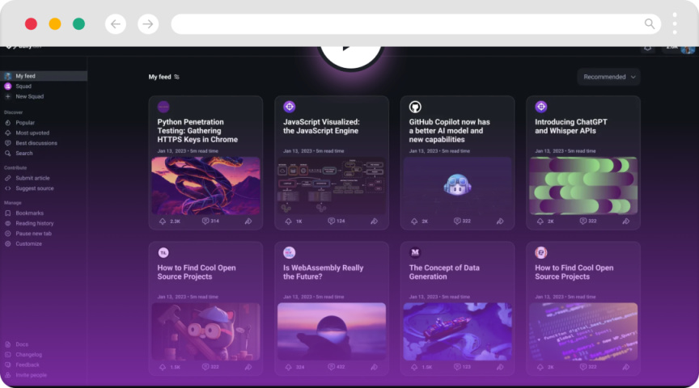The width and height of the screenshot is (699, 388).
Task: Open The Concept of Data Generation title
Action: coord(444,272)
